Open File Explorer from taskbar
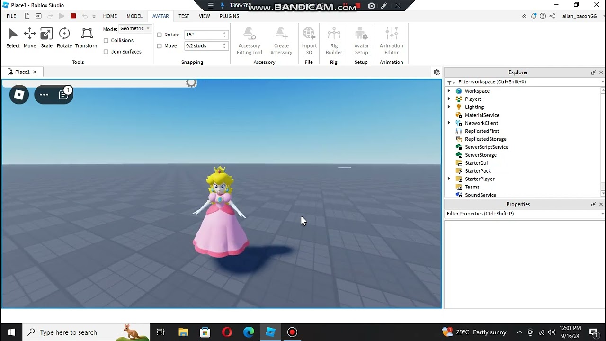Screen dimensions: 606x341 point(183,332)
